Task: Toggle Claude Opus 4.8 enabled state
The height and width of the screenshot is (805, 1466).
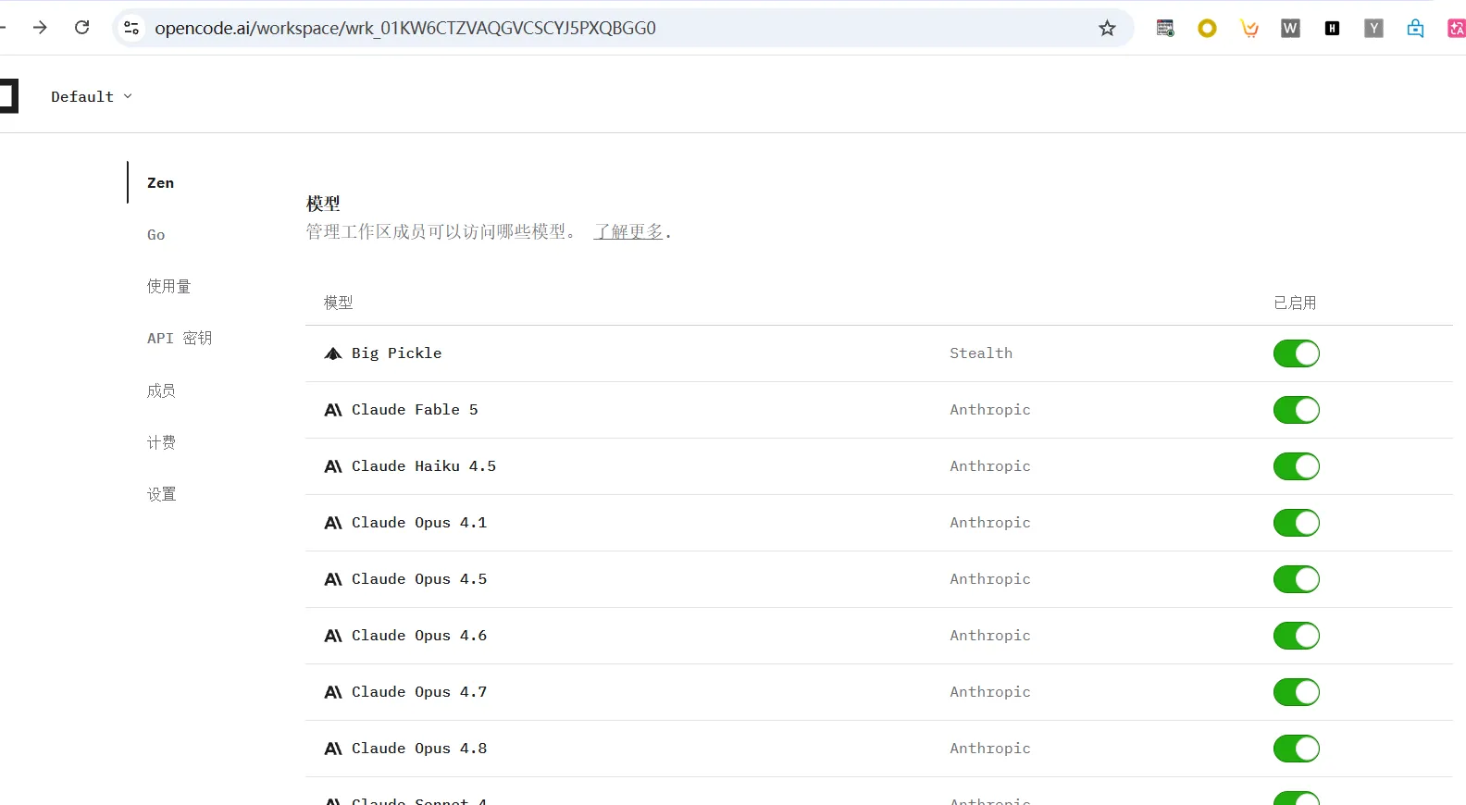Action: click(x=1296, y=749)
